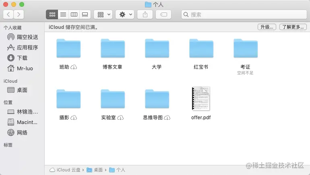The height and width of the screenshot is (175, 310).
Task: Click the 了解更多... button
Action: [x=293, y=27]
